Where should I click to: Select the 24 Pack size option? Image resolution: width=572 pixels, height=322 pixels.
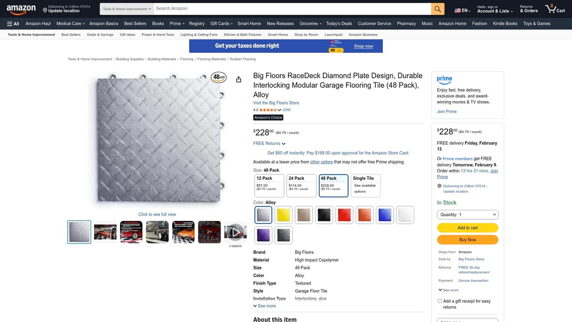click(x=301, y=185)
